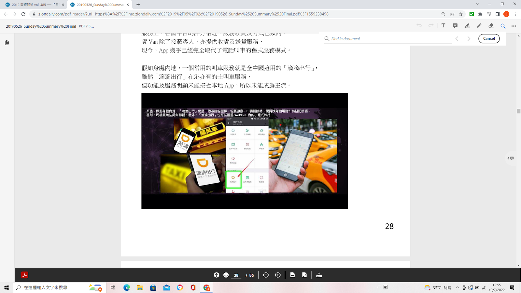Launch Microsoft Edge from taskbar
521x293 pixels.
(127, 287)
